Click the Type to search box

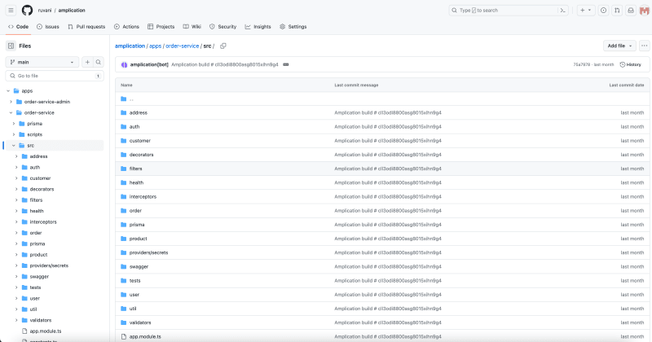click(x=509, y=11)
